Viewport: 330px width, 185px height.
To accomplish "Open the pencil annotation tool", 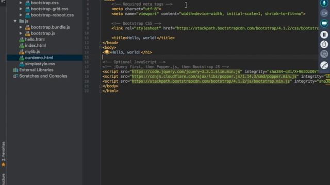I will click(324, 65).
